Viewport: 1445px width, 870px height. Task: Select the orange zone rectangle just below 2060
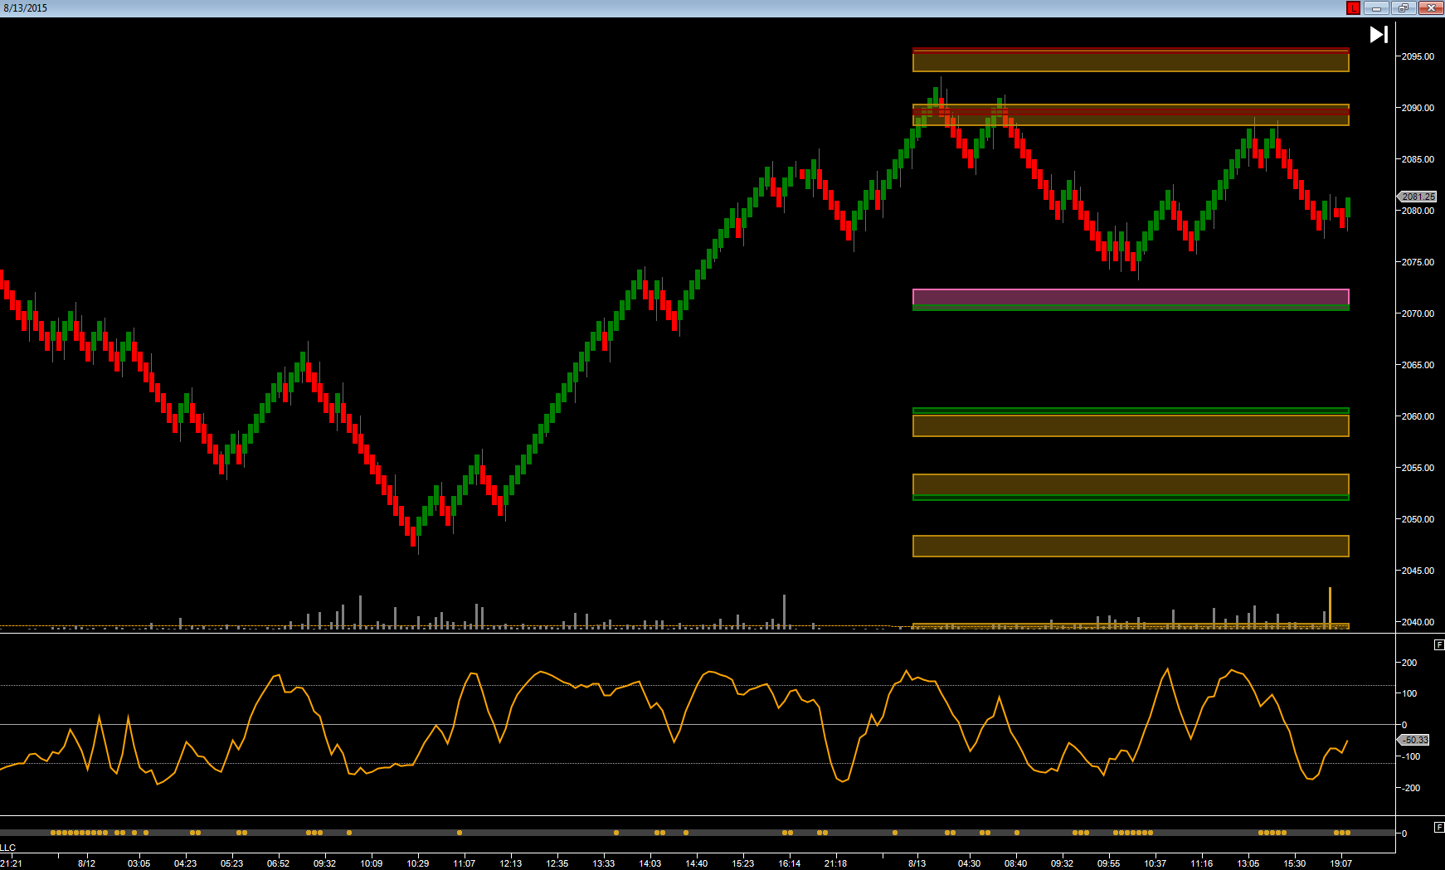pos(1131,425)
